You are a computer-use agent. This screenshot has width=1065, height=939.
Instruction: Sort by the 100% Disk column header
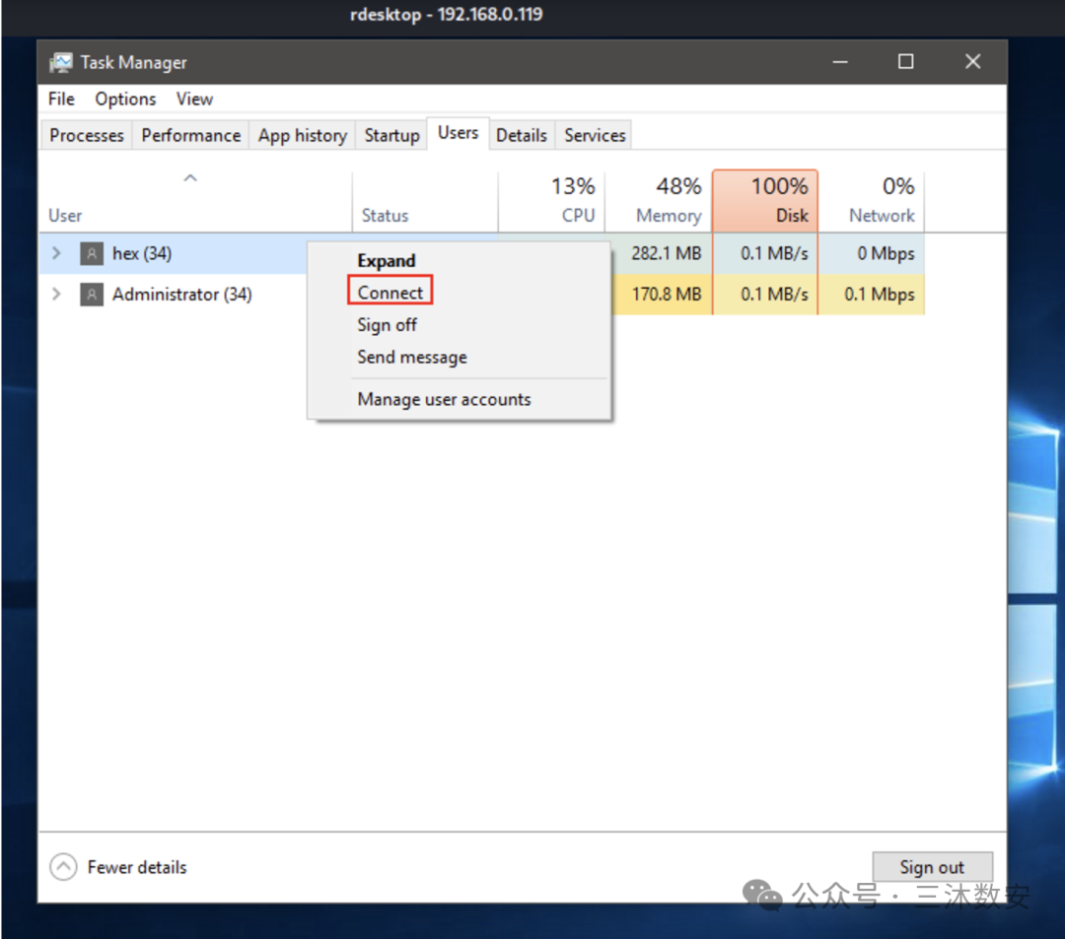click(765, 200)
